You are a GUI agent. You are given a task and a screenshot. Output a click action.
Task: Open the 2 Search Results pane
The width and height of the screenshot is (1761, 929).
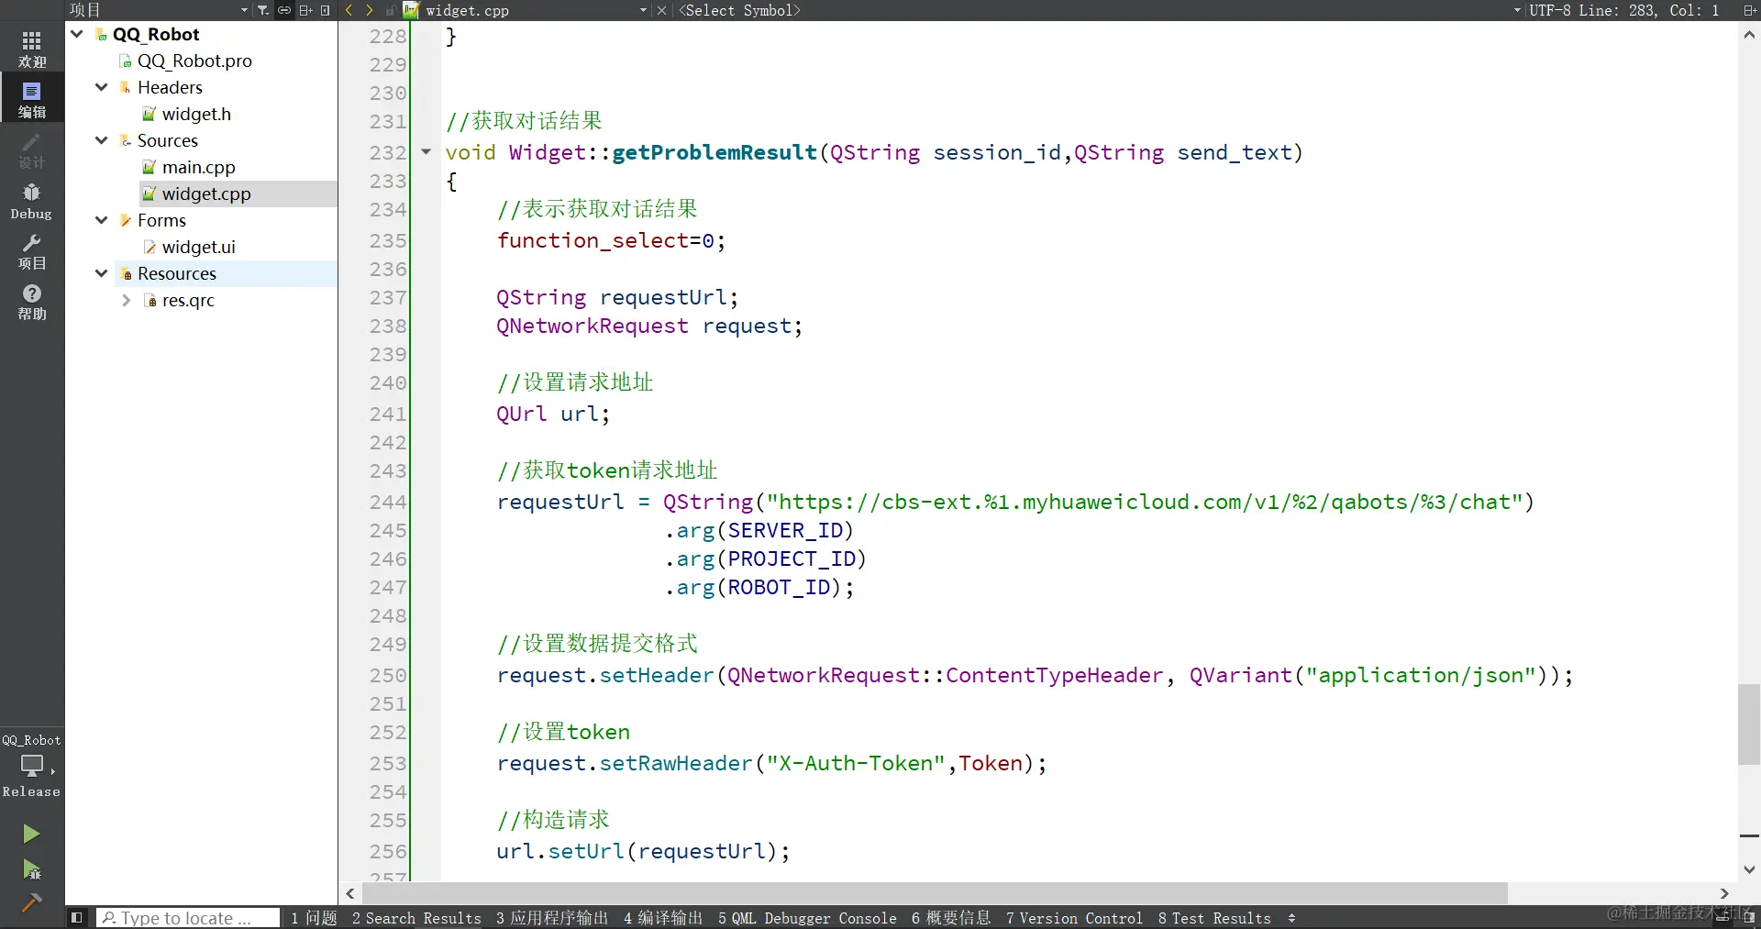tap(416, 918)
